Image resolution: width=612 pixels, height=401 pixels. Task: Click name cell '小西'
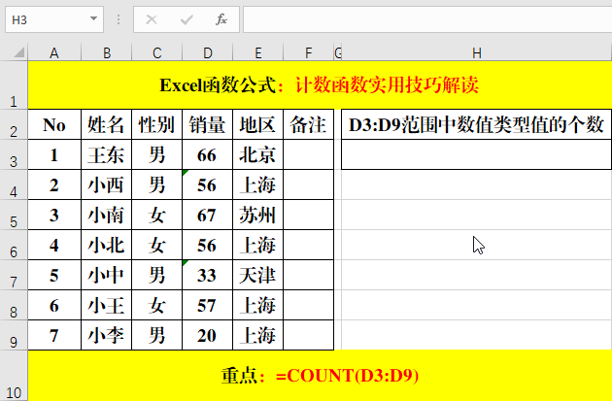pos(107,184)
